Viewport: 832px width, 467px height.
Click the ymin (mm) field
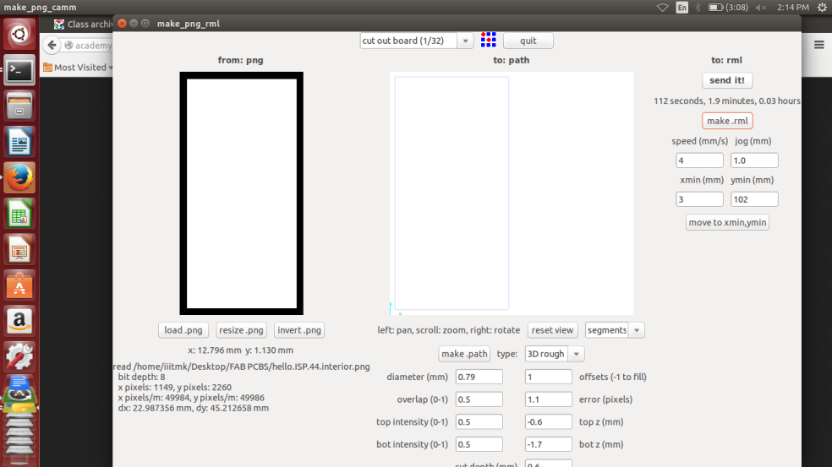[x=754, y=199]
